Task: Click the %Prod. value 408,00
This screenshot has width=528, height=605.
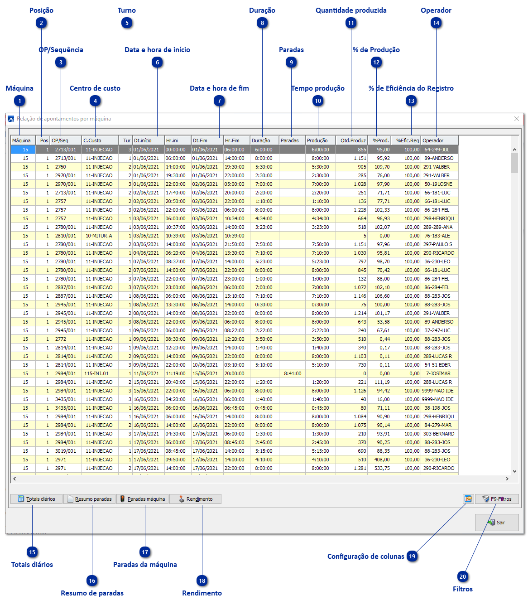Action: coord(379,460)
